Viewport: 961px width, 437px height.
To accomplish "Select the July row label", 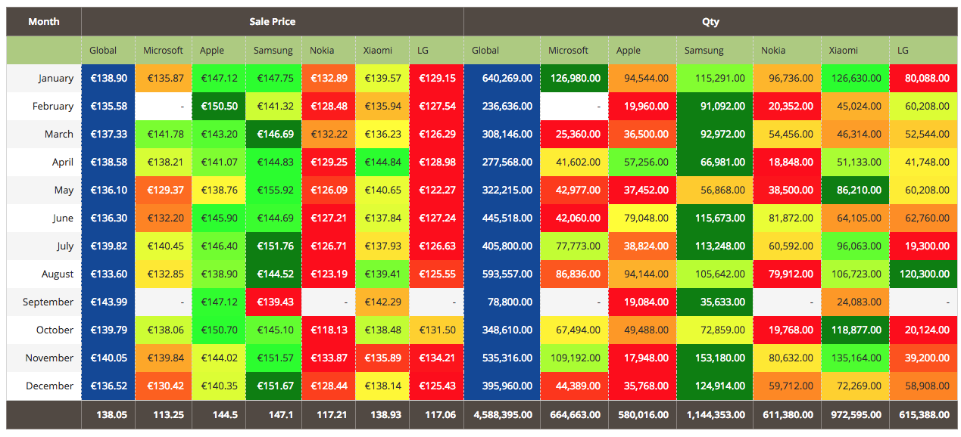I will 44,246.
